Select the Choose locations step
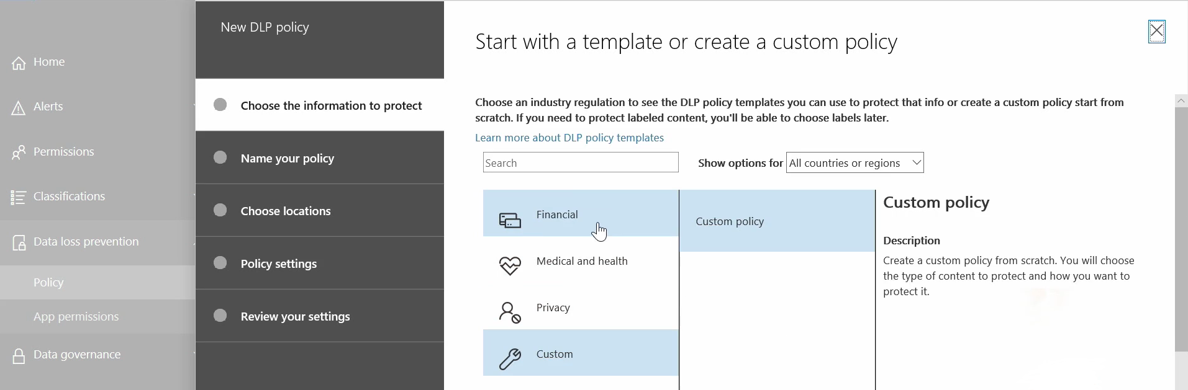This screenshot has height=390, width=1188. [x=286, y=211]
